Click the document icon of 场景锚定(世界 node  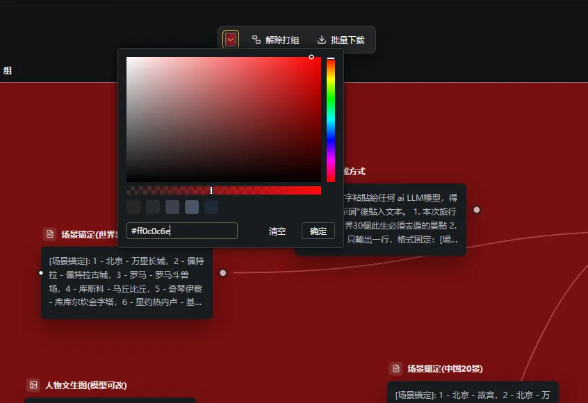point(49,234)
